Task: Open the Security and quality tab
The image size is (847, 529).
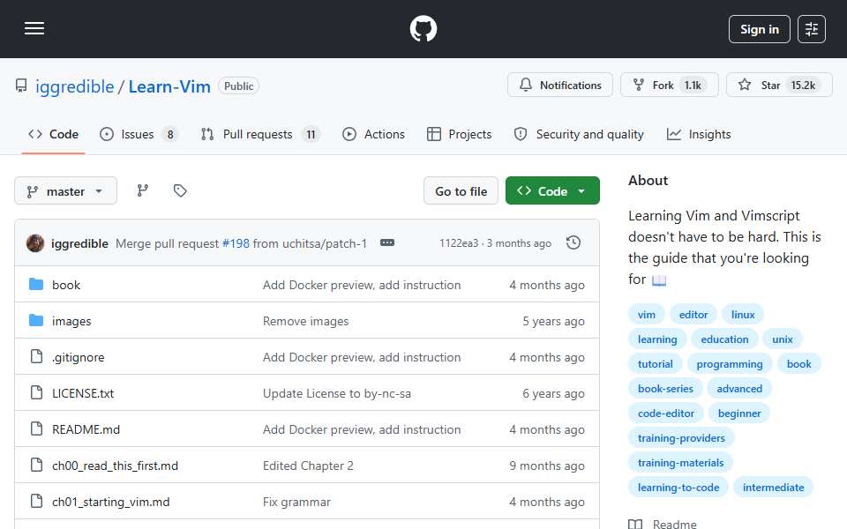Action: (579, 134)
